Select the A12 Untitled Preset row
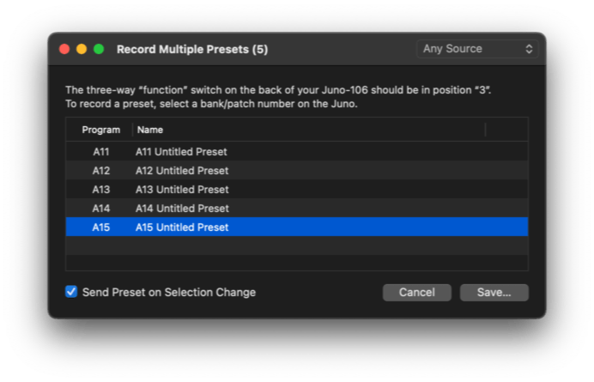This screenshot has height=382, width=594. pyautogui.click(x=297, y=171)
